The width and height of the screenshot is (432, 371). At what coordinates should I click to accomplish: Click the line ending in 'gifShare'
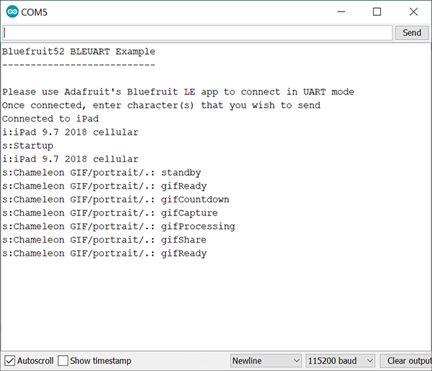click(x=104, y=240)
